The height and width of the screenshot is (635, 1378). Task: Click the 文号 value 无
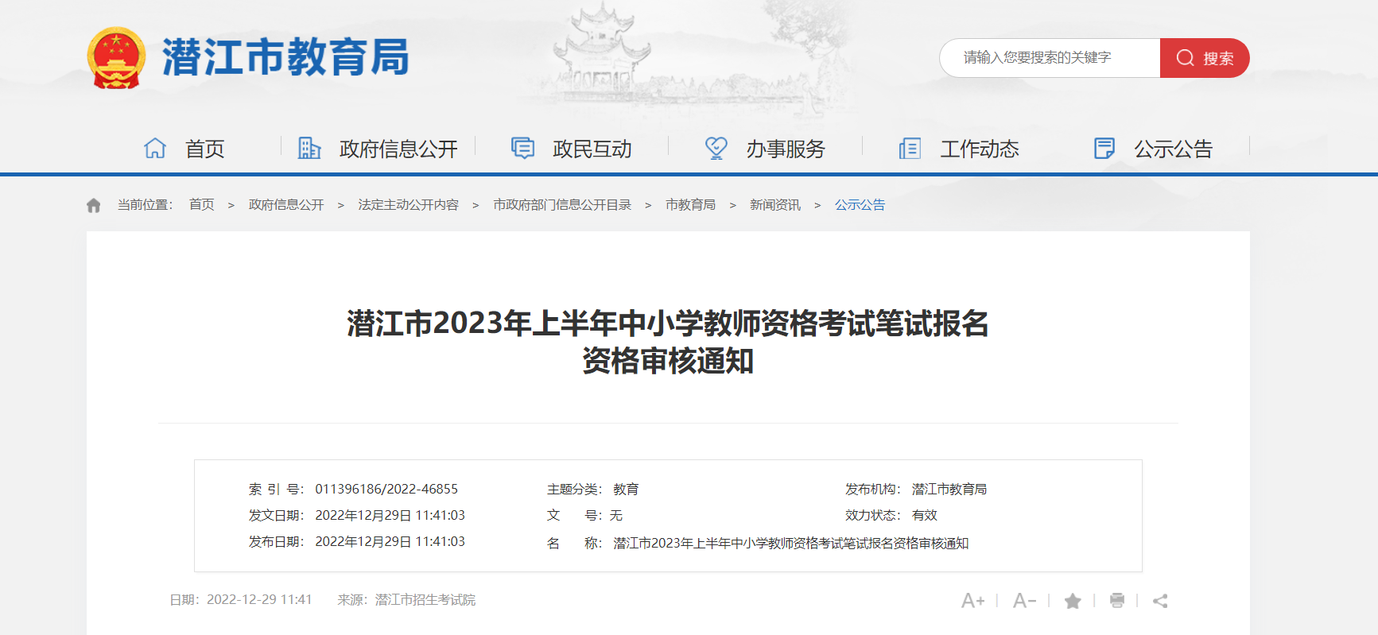point(616,516)
